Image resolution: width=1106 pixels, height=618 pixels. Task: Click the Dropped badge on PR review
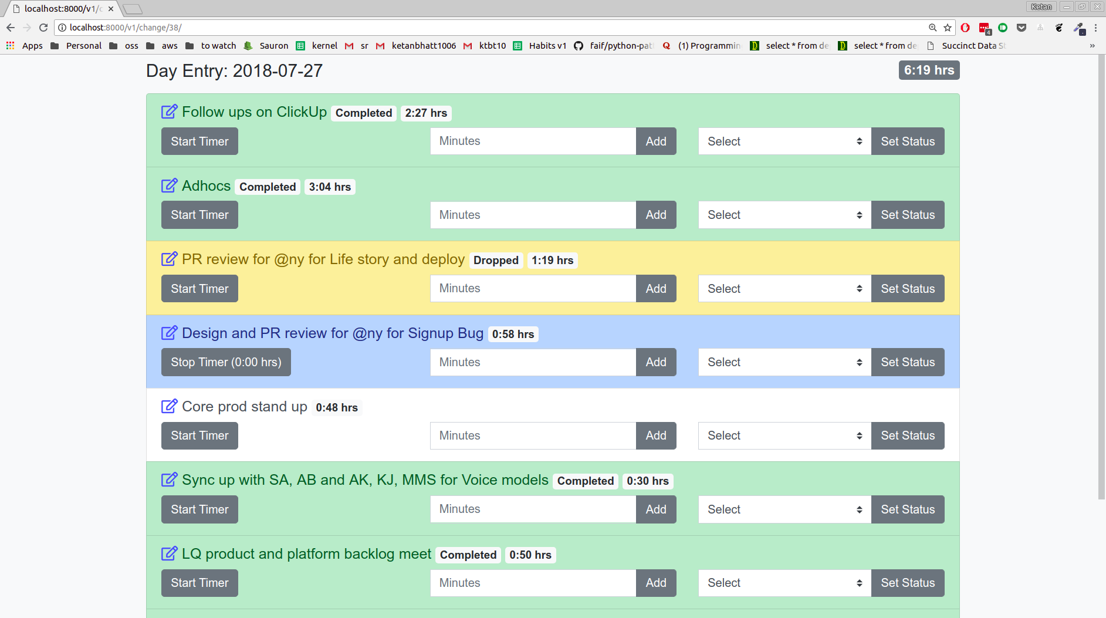pos(496,260)
